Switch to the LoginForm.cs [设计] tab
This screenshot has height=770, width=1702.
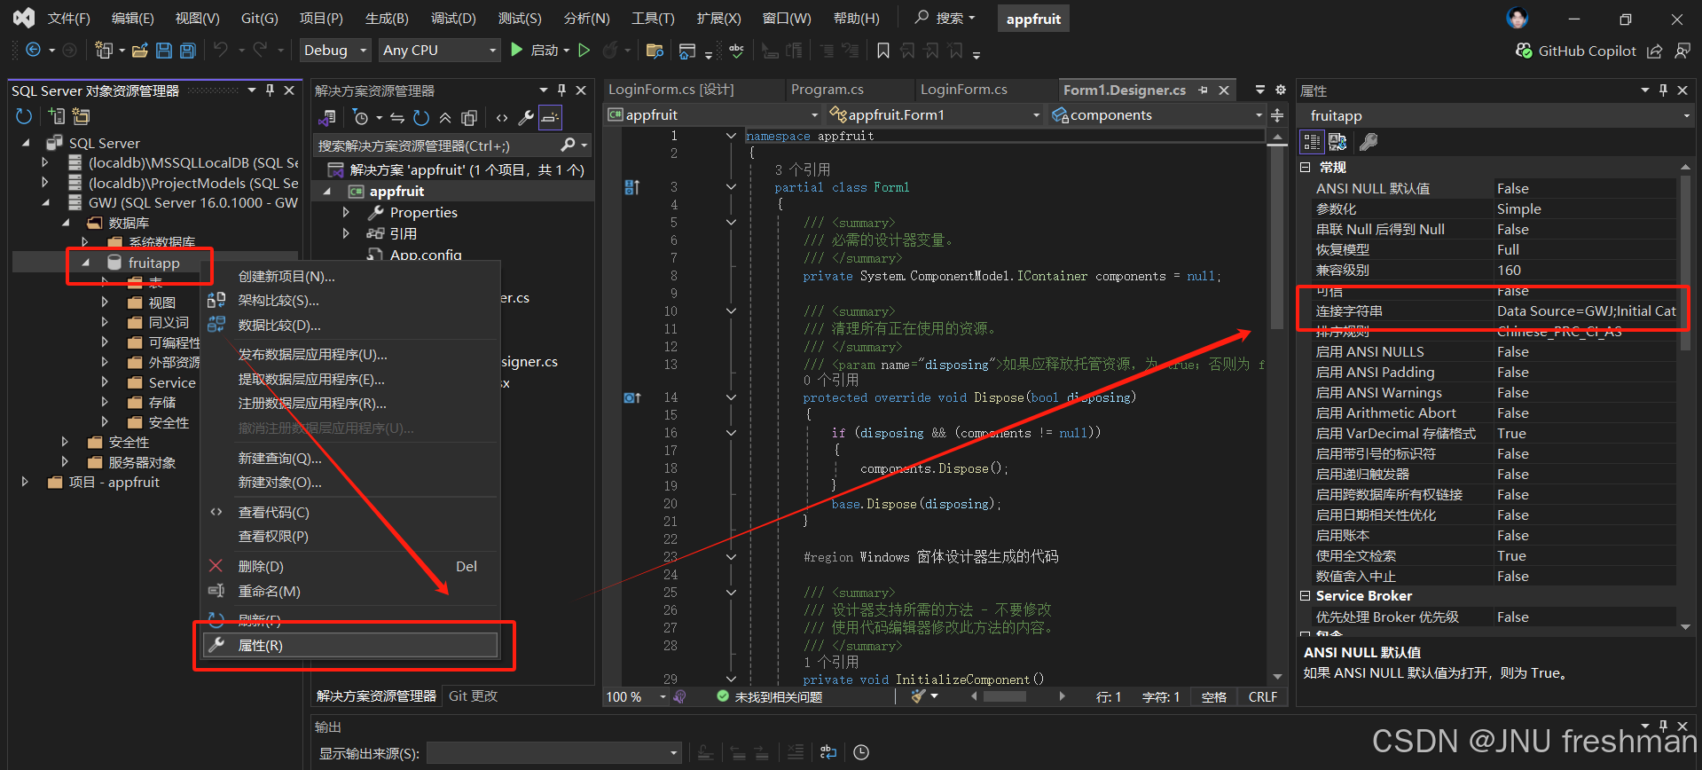point(671,90)
